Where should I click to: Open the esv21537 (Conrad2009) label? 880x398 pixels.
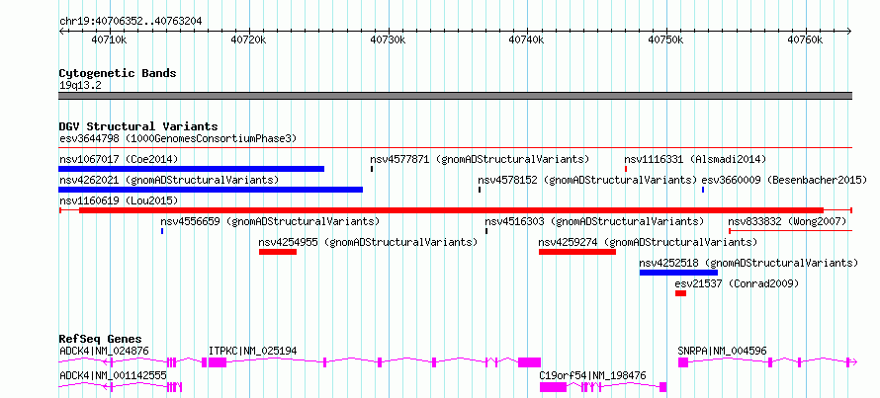[x=737, y=283]
